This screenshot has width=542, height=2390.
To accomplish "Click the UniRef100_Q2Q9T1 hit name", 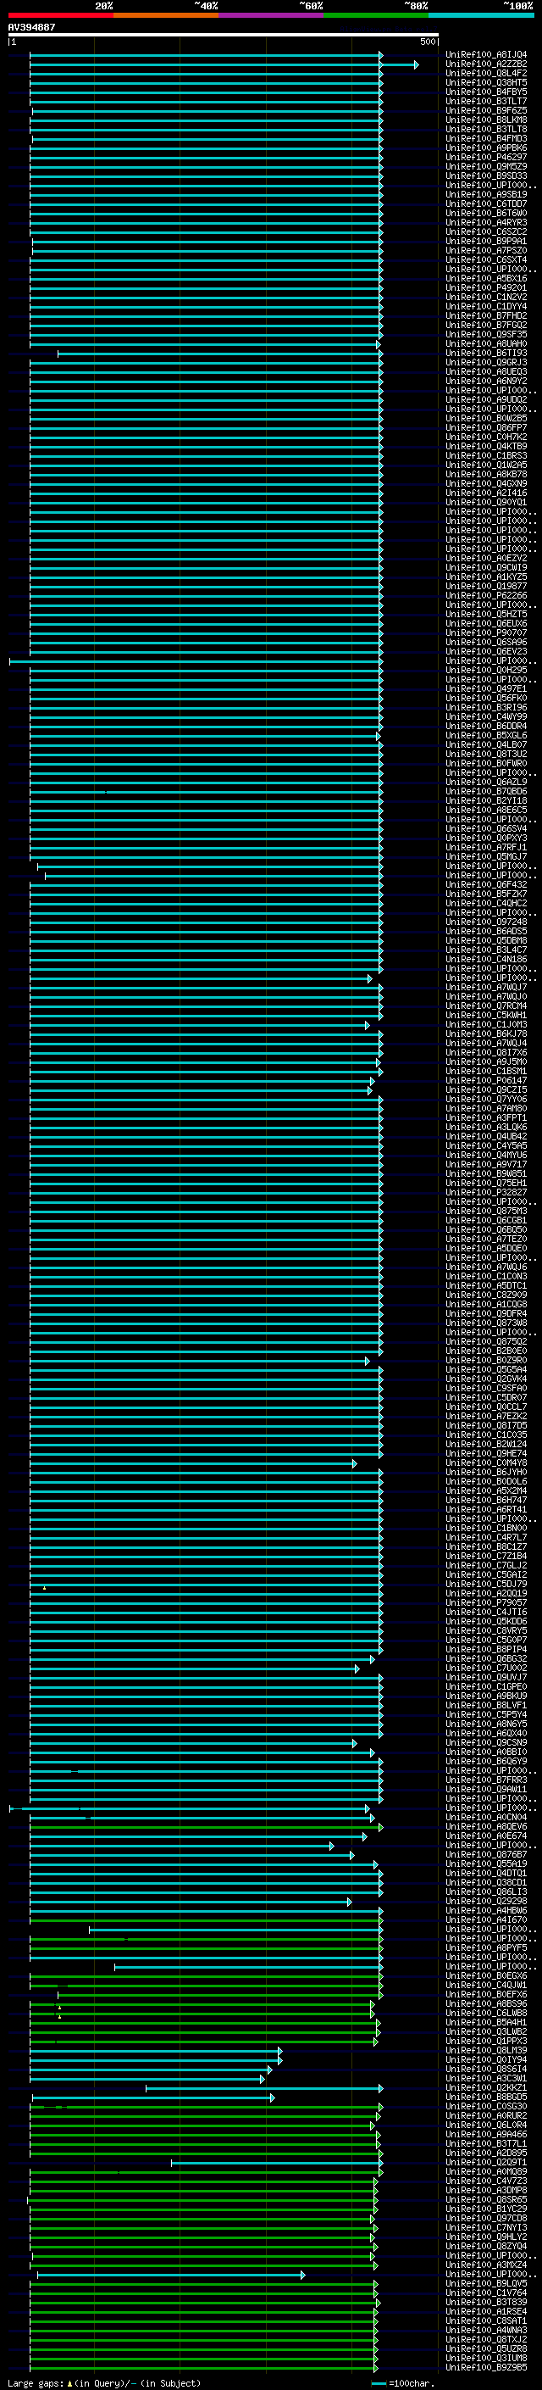I will click(486, 2162).
